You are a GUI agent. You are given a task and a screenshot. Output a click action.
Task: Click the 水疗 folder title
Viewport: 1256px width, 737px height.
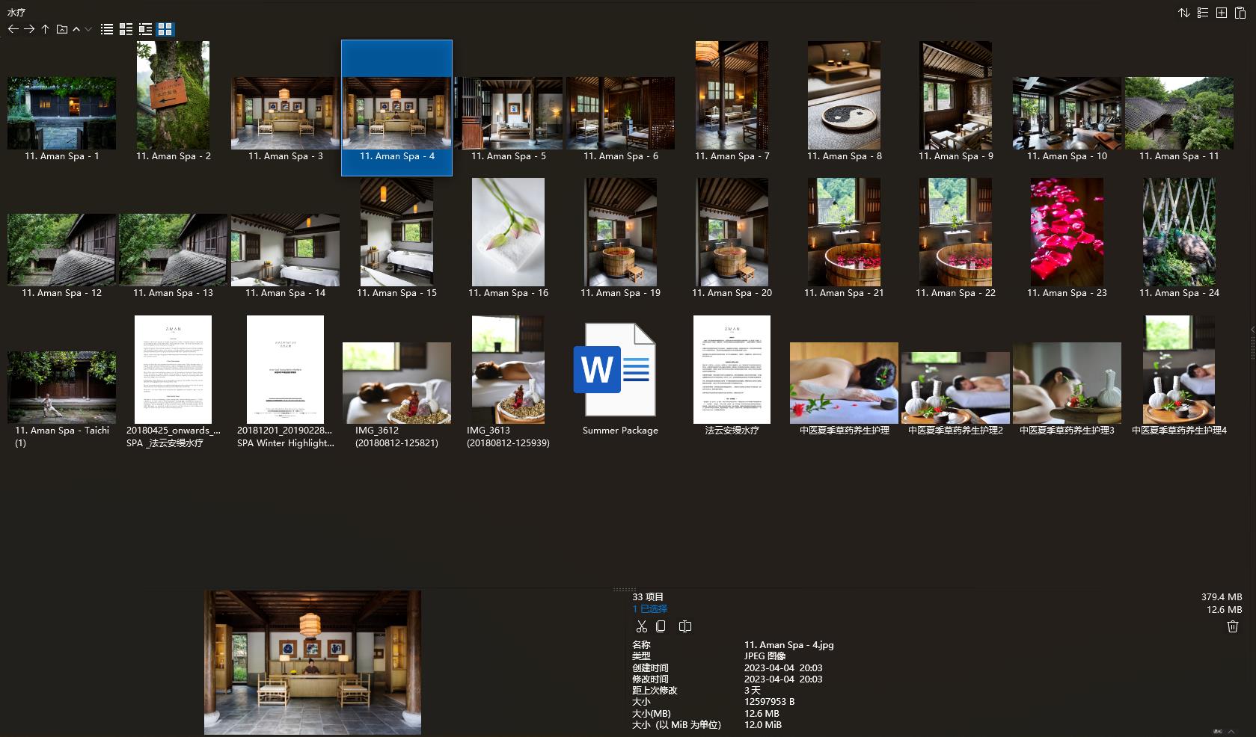click(x=16, y=12)
